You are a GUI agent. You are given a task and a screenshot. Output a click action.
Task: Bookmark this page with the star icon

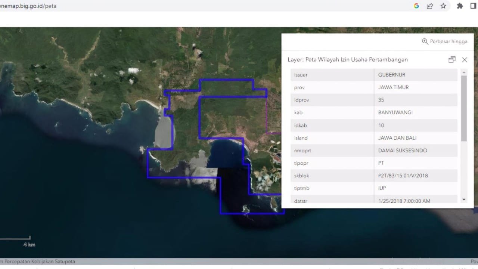coord(443,6)
